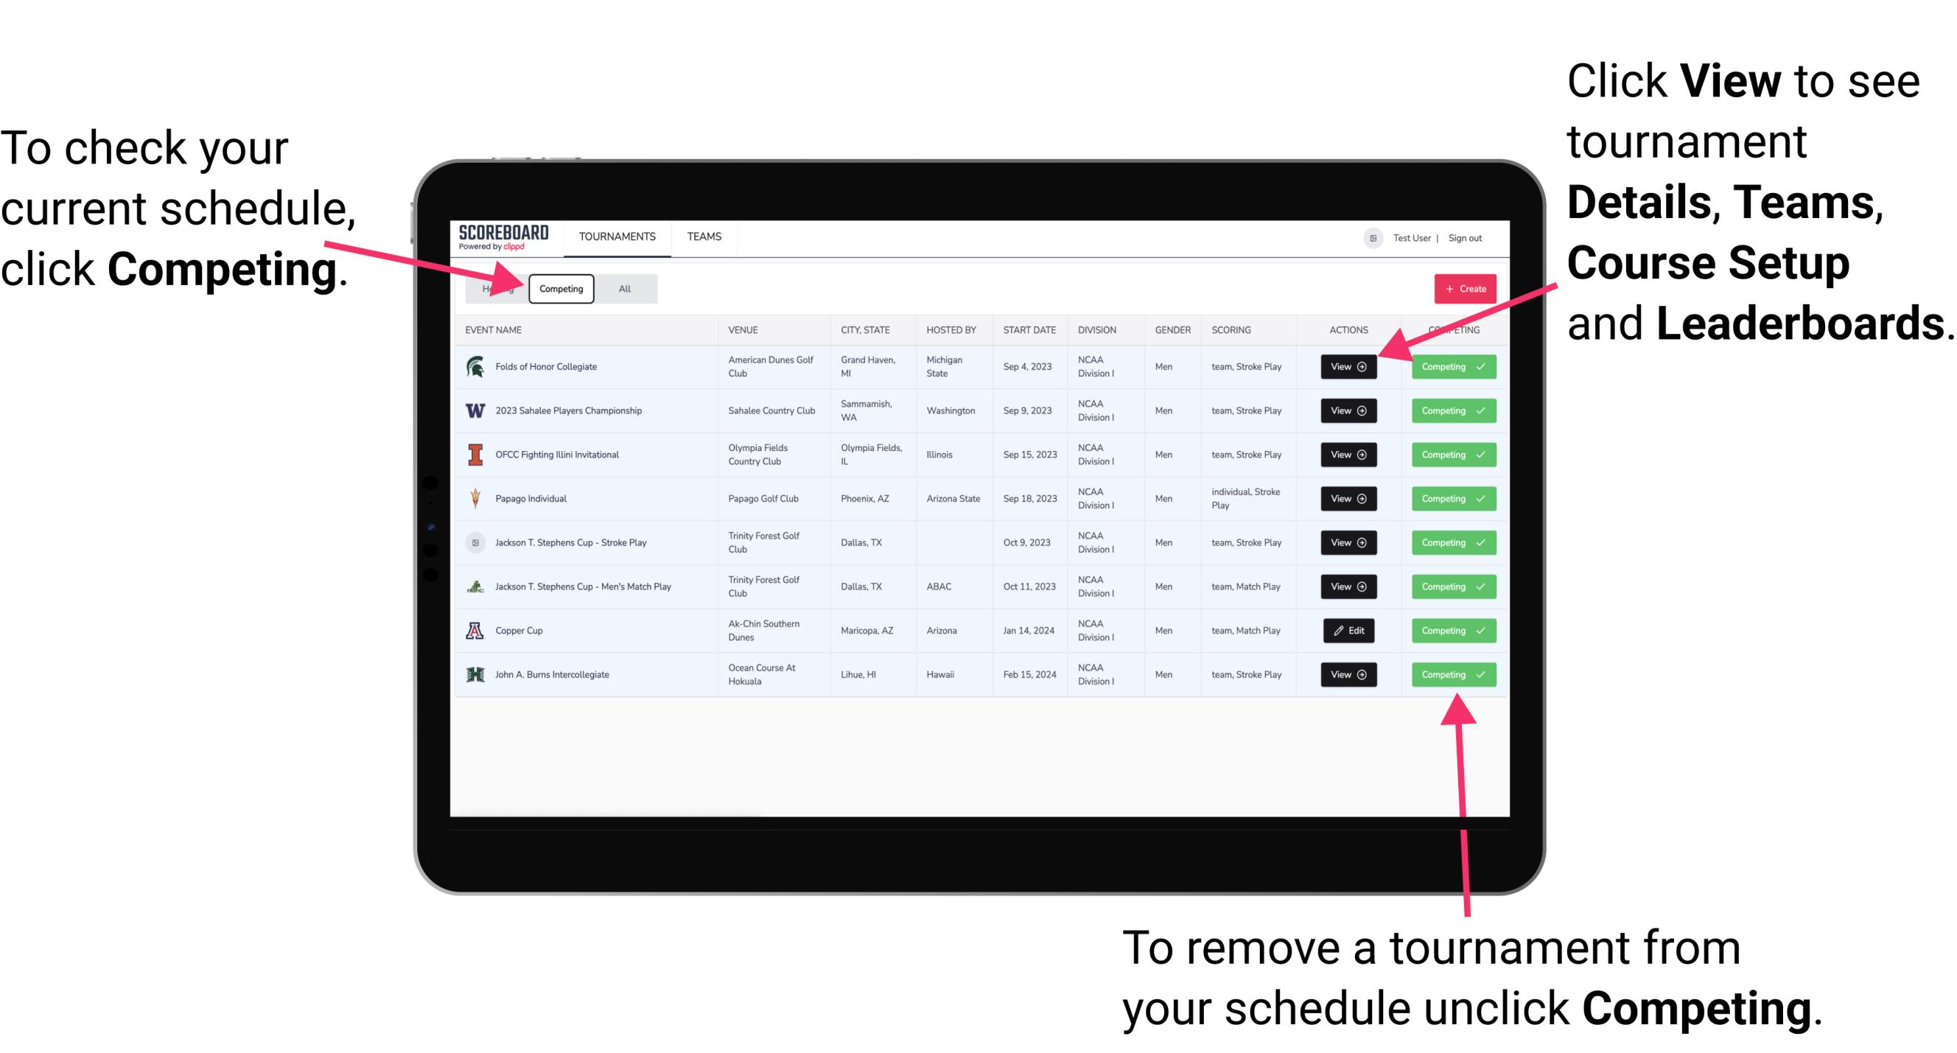Toggle Competing status for John A. Burns Intercollegiate

click(1449, 674)
